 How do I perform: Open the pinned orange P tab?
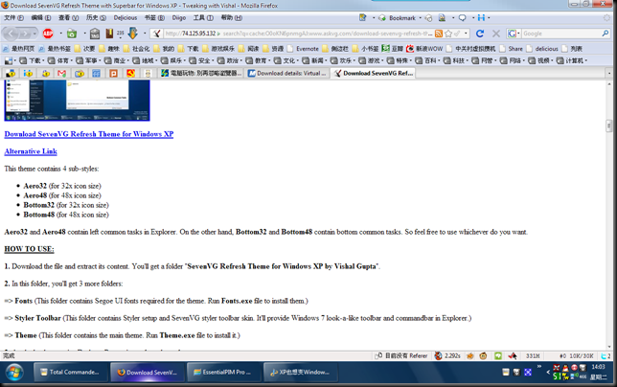click(113, 73)
